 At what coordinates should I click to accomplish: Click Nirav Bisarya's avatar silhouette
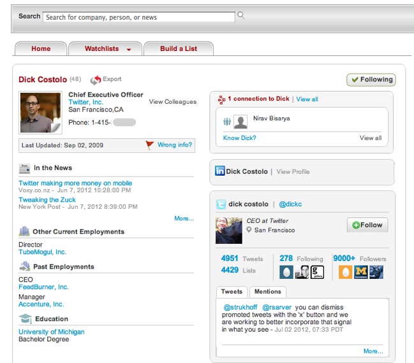pyautogui.click(x=240, y=122)
